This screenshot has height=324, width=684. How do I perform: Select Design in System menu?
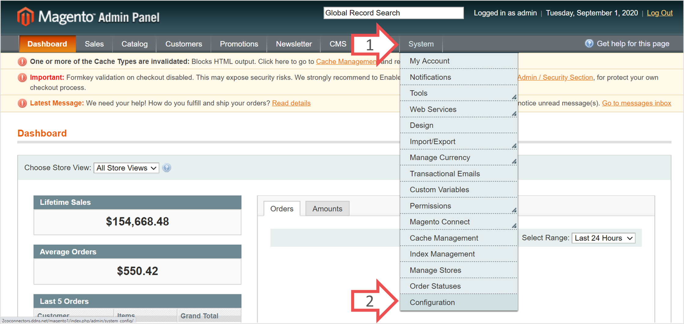(459, 125)
